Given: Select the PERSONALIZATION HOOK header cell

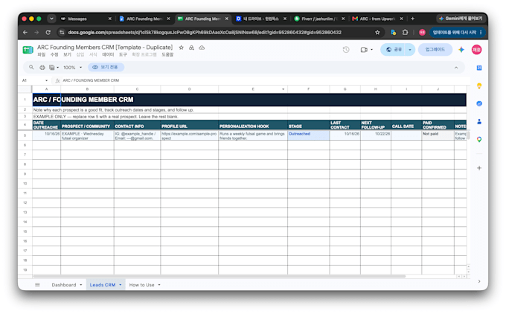Looking at the screenshot, I should [253, 125].
